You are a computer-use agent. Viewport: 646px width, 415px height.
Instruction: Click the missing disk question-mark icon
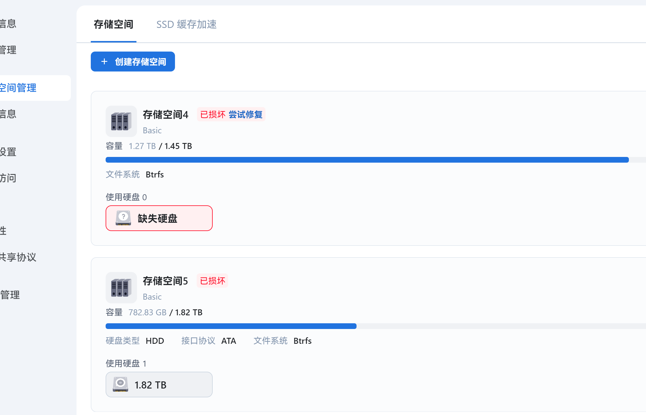123,218
